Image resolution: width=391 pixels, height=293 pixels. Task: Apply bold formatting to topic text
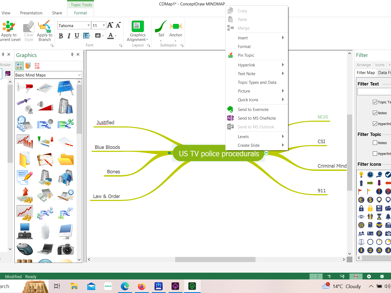(61, 36)
